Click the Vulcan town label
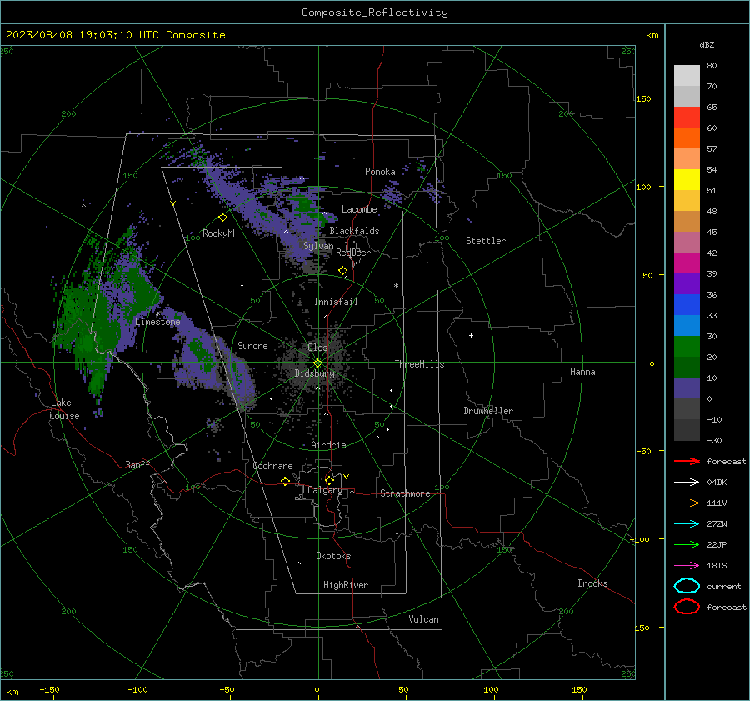 click(423, 619)
